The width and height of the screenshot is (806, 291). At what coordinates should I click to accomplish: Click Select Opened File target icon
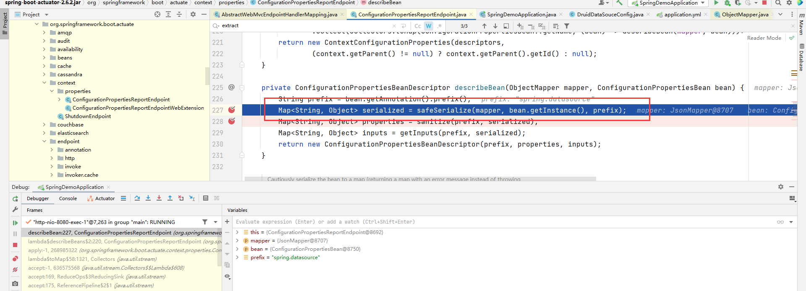click(157, 14)
